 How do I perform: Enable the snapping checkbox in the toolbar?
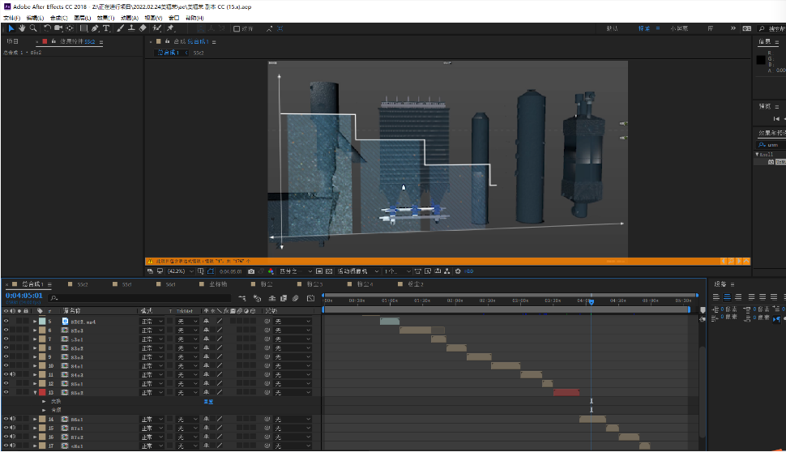[x=237, y=29]
